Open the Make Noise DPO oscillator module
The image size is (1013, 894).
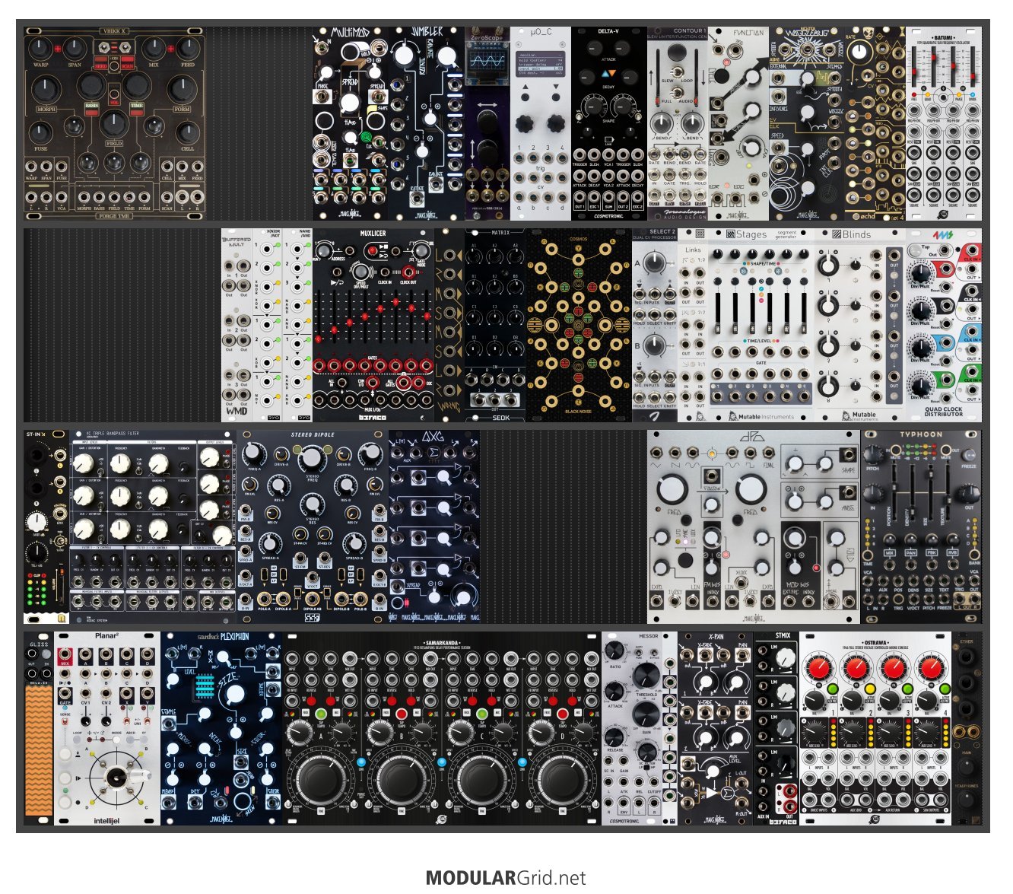pyautogui.click(x=754, y=526)
